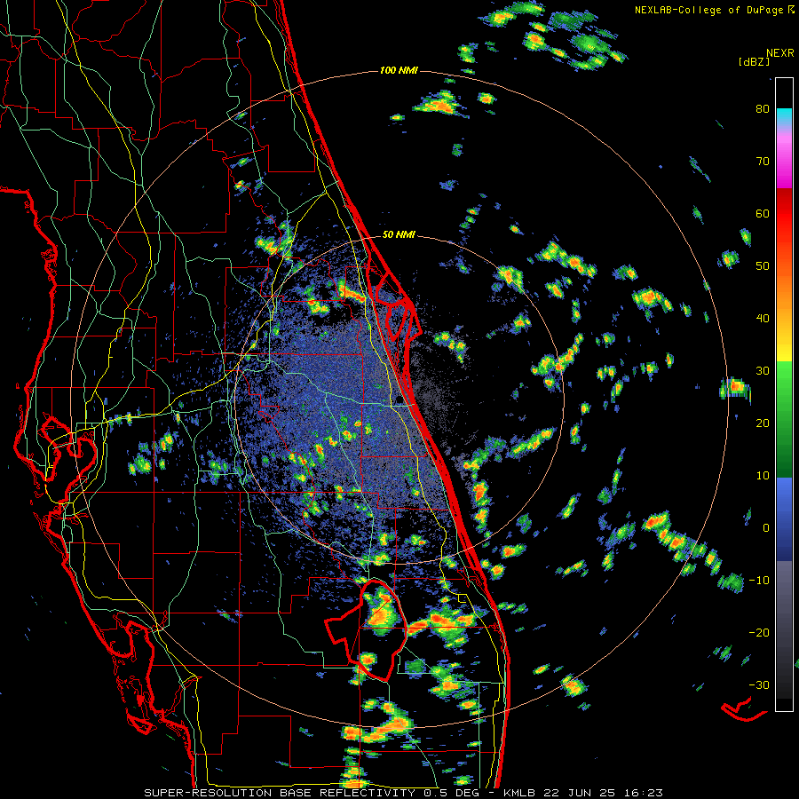The image size is (799, 799).
Task: Click the 20 value on the dBZ scale
Action: (763, 423)
